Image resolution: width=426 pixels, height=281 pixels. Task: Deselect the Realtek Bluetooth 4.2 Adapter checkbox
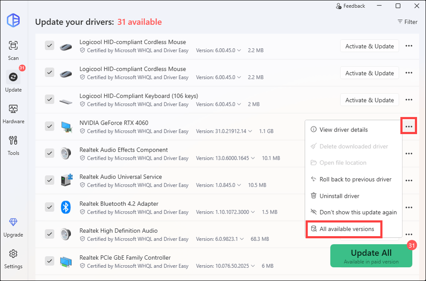50,207
